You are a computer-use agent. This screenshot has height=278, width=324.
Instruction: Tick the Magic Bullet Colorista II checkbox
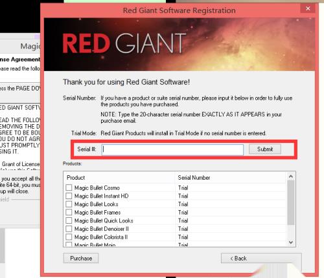69,237
